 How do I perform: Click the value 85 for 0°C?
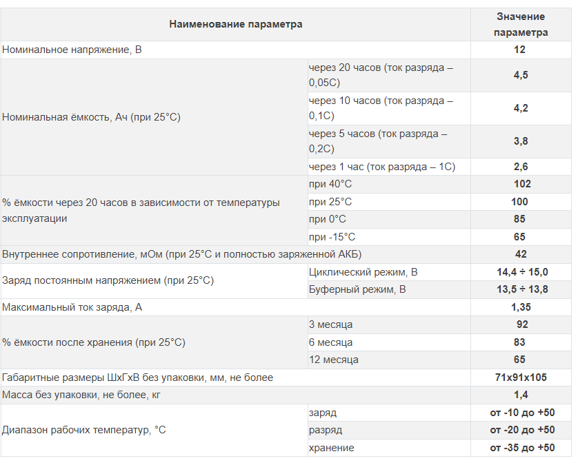click(x=521, y=219)
